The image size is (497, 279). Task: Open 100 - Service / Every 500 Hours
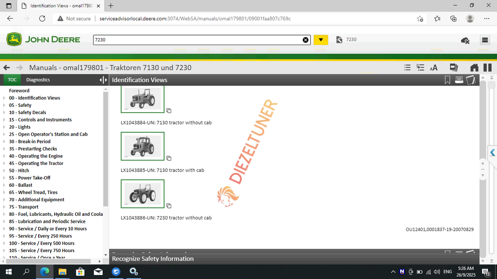(x=41, y=243)
